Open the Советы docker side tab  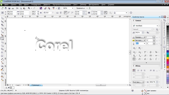click(164, 41)
